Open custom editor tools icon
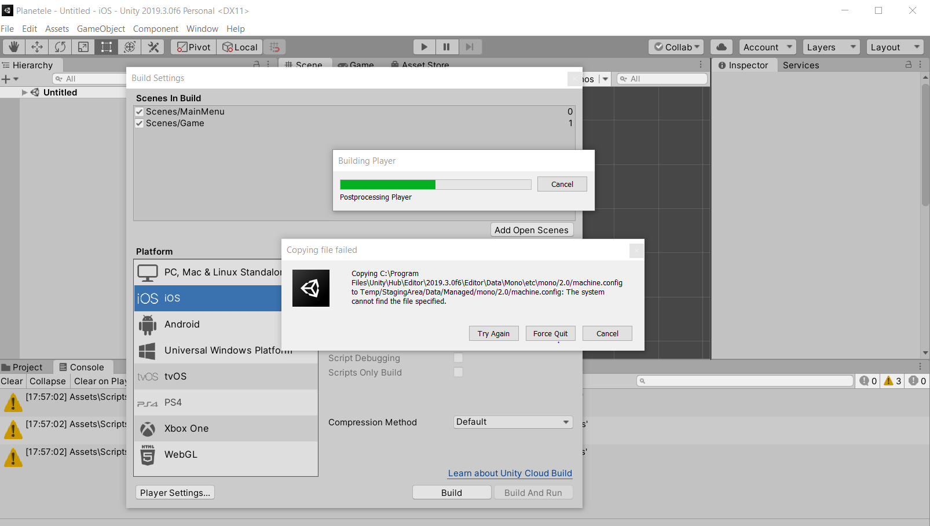930x526 pixels. [x=153, y=47]
